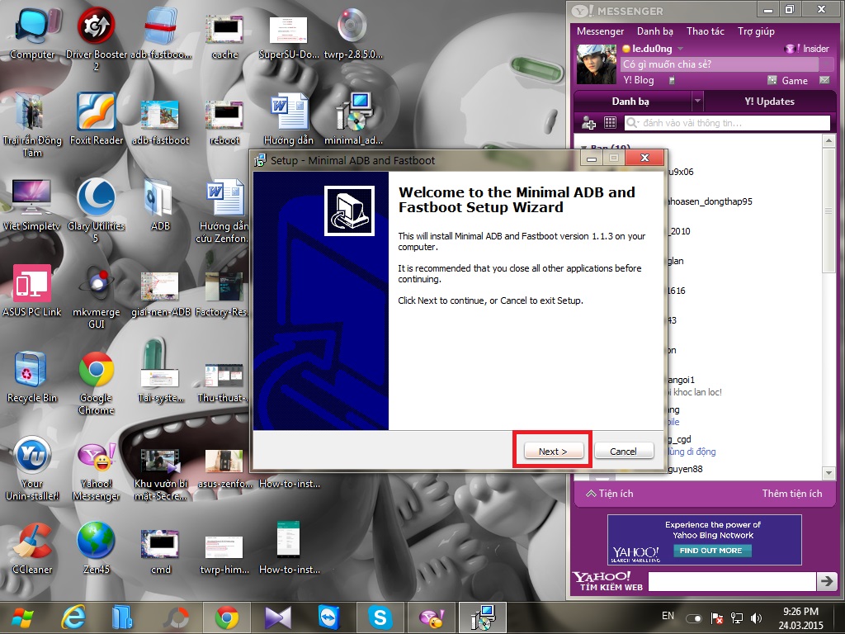
Task: Launch Glary Utilities 5 shortcut
Action: click(96, 211)
